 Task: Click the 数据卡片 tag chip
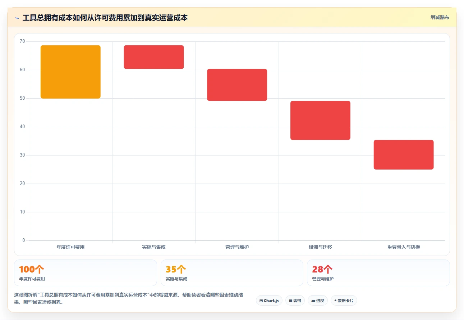click(344, 301)
